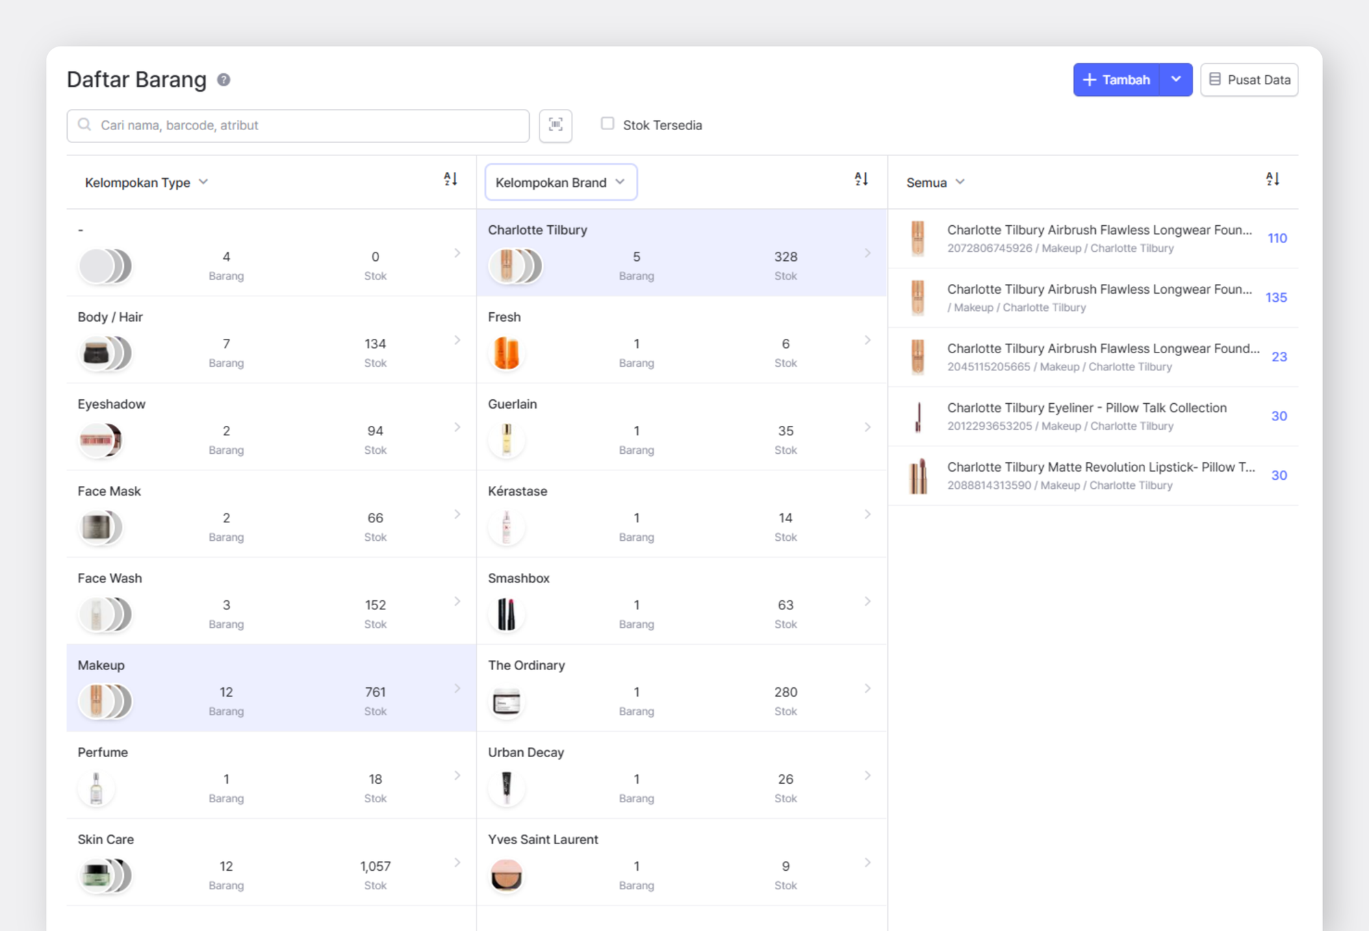1369x931 pixels.
Task: Click the Yves Saint Laurent product thumbnail
Action: click(507, 876)
